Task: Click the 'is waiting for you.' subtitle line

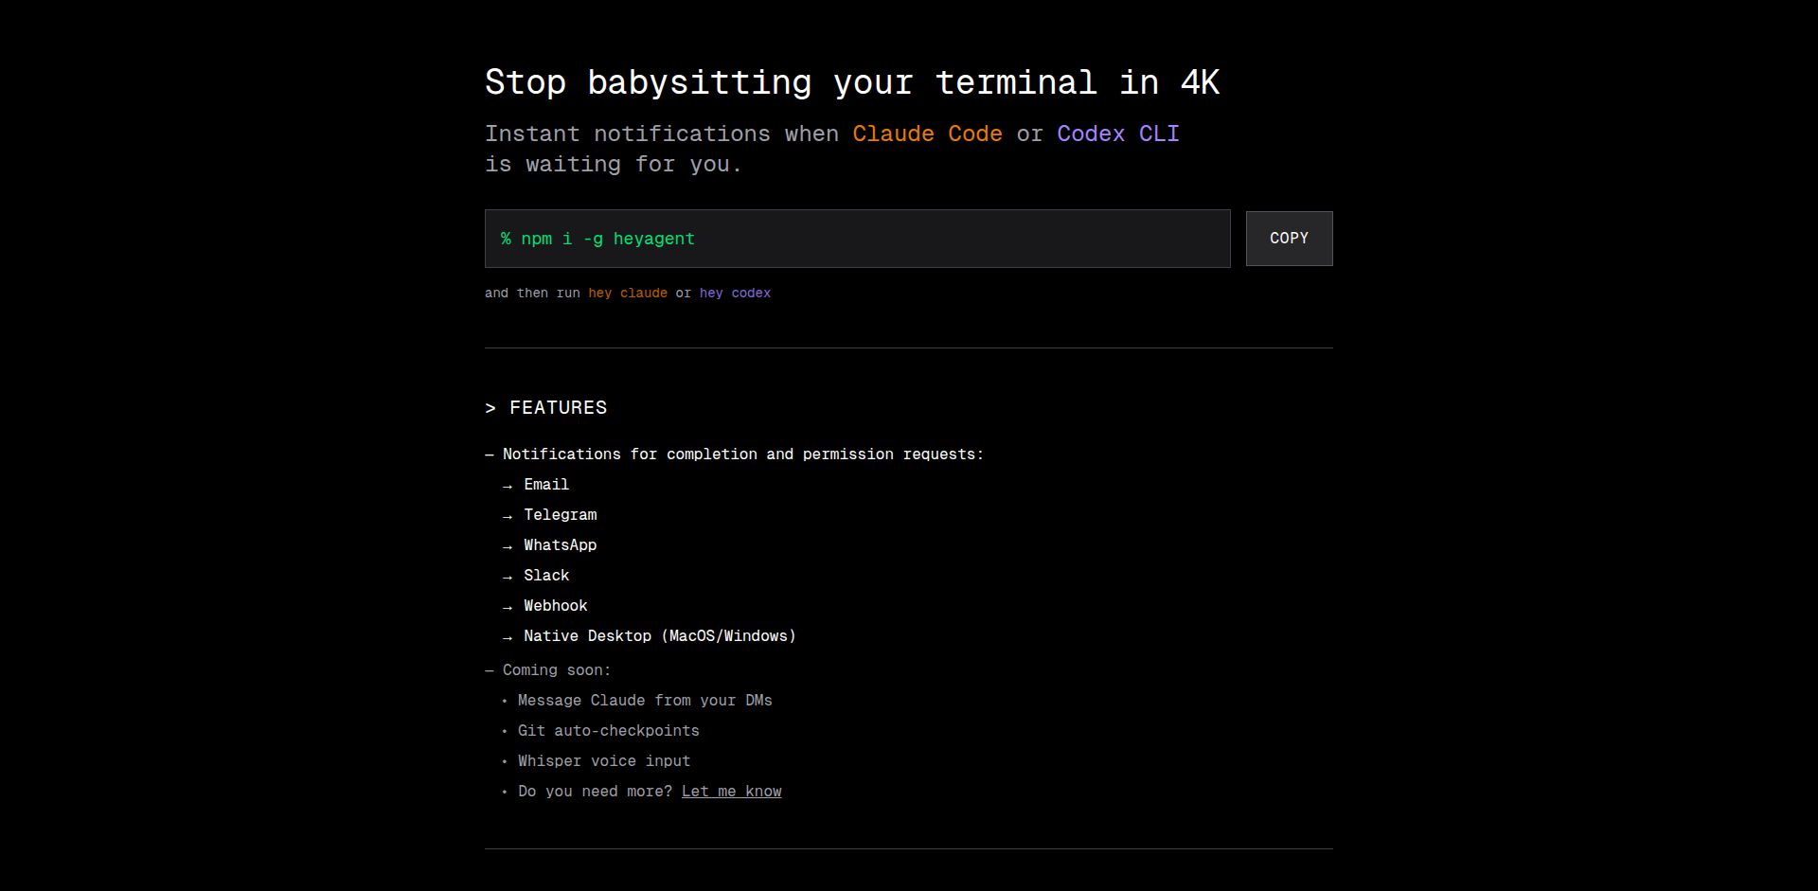Action: [x=614, y=165]
